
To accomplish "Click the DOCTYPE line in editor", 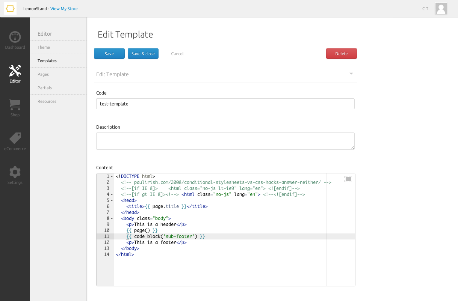I will [x=135, y=176].
